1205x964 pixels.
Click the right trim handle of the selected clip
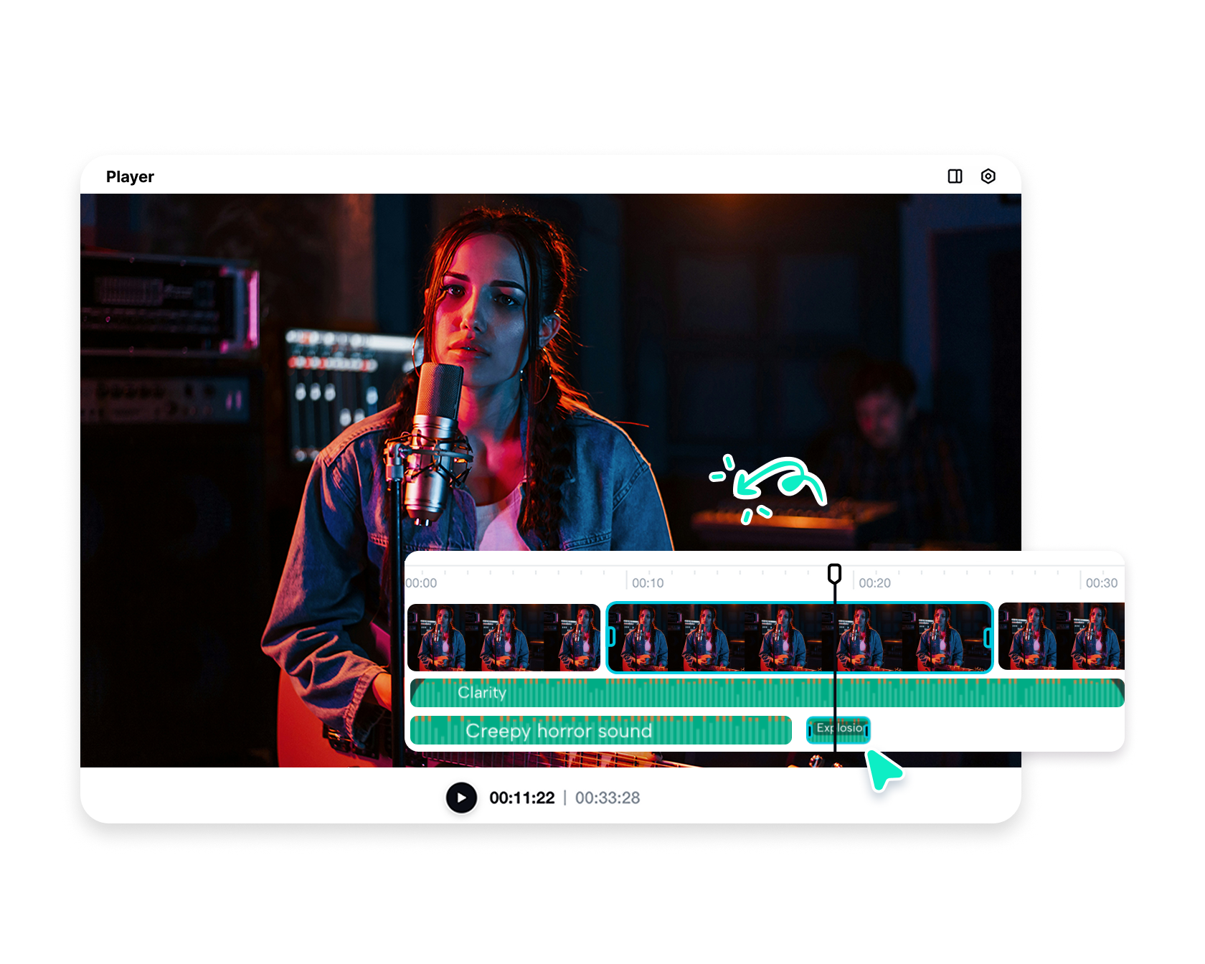988,637
